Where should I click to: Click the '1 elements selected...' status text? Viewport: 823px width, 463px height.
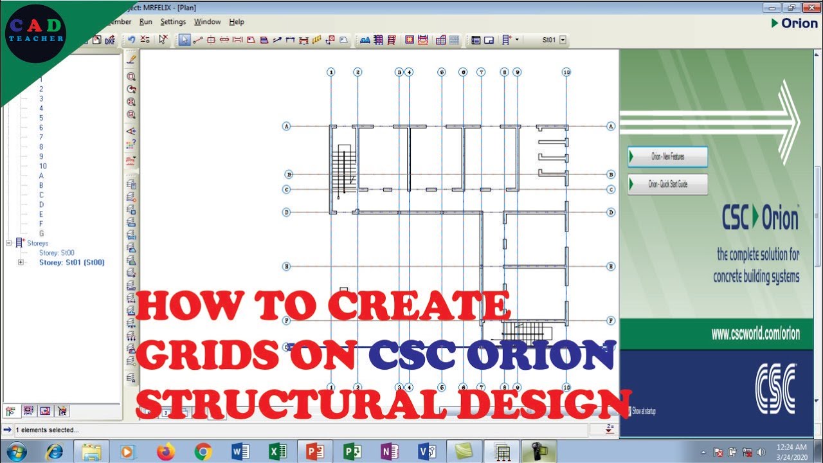click(x=46, y=430)
